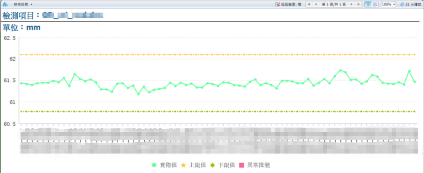Click the highest peak on the green line
This screenshot has width=424, height=173.
pos(340,70)
